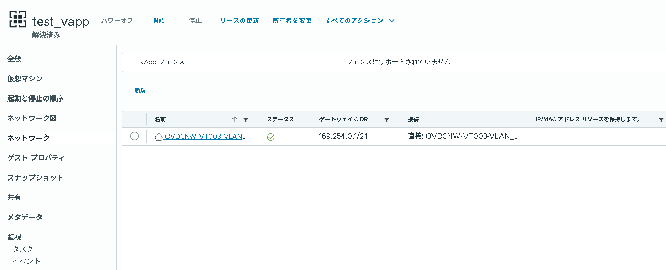The width and height of the screenshot is (666, 270).
Task: Click the chevron next to すべてのアクション
Action: [x=391, y=21]
